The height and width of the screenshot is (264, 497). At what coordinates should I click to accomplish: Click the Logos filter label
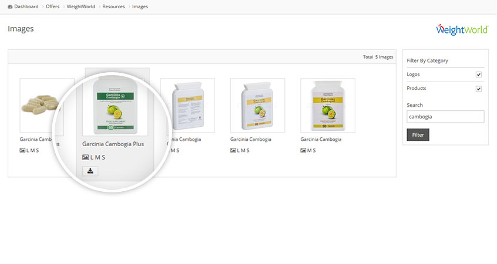pyautogui.click(x=413, y=75)
